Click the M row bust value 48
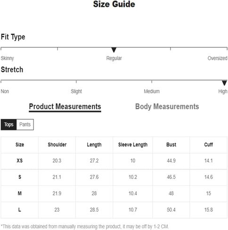The image size is (228, 230). pyautogui.click(x=171, y=193)
